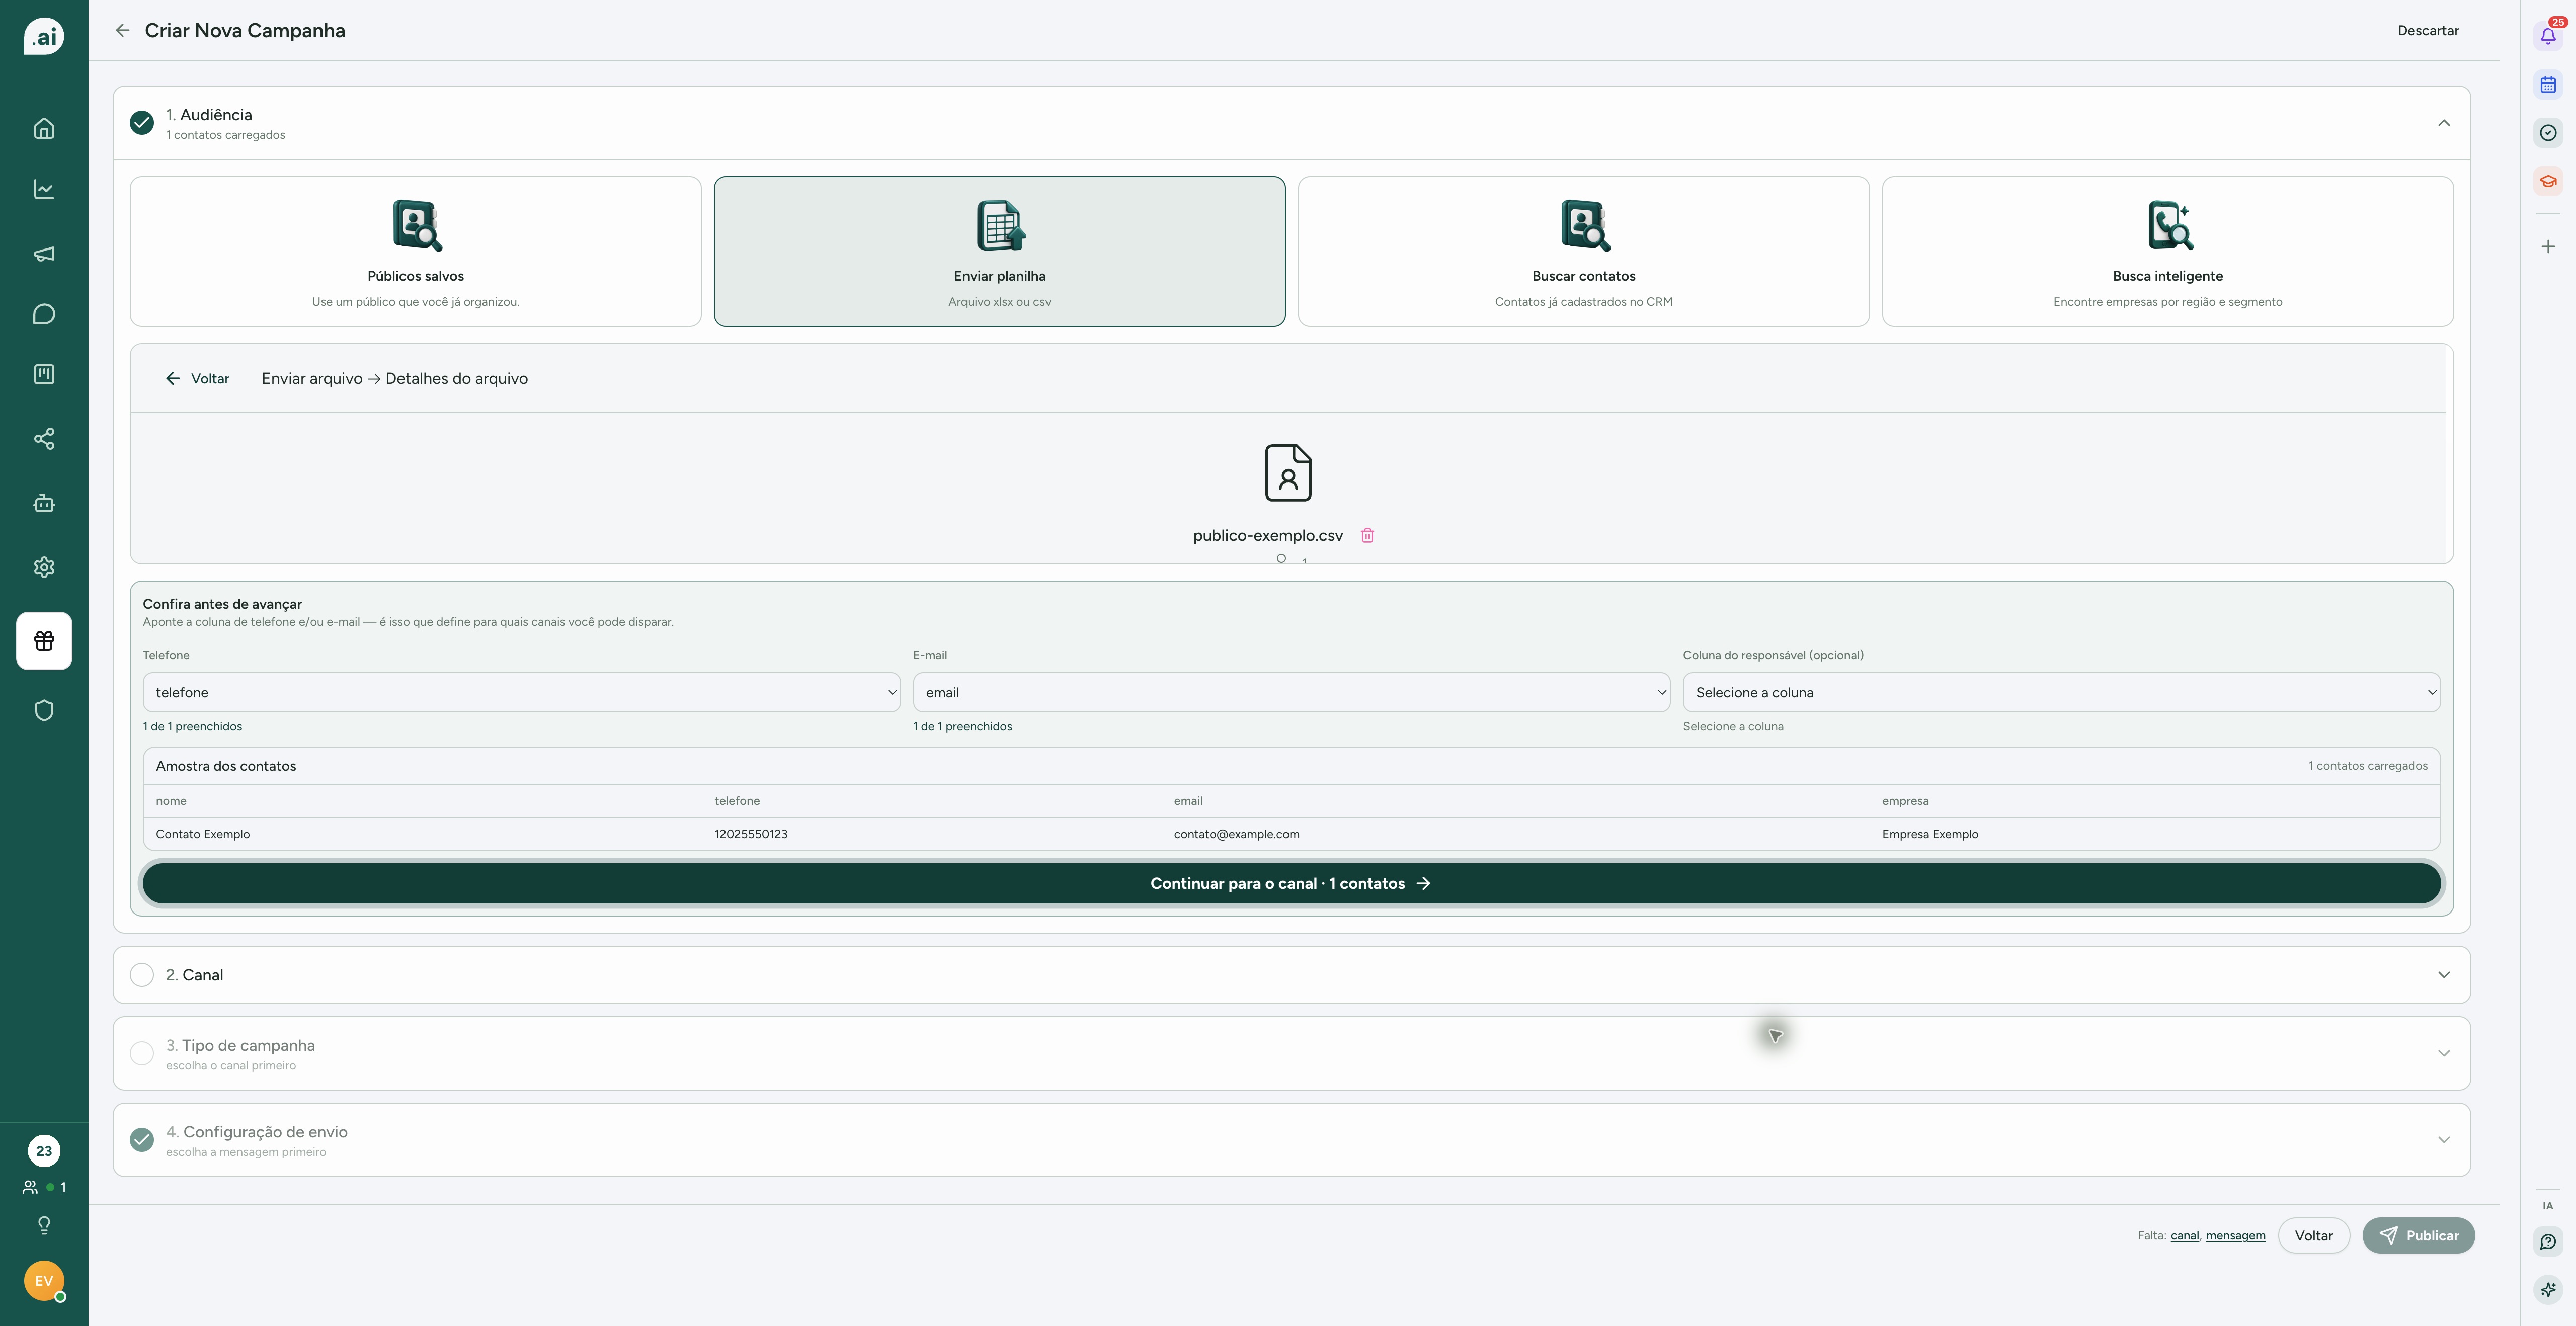Screen dimensions: 2576x1326
Task: Click the Canal step circle
Action: (142, 975)
